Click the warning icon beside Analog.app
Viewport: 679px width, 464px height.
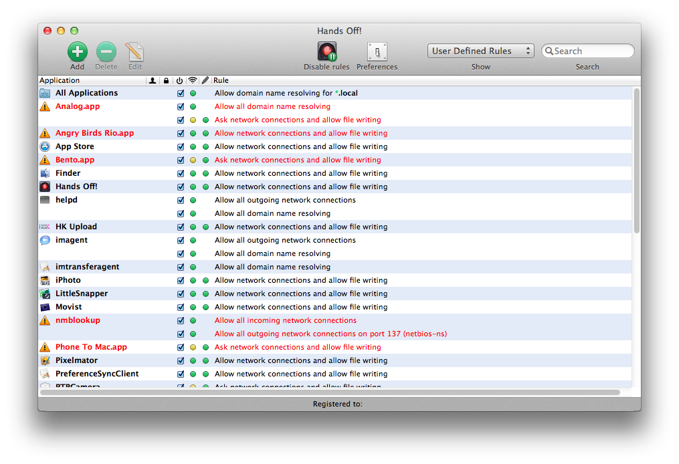[x=45, y=106]
